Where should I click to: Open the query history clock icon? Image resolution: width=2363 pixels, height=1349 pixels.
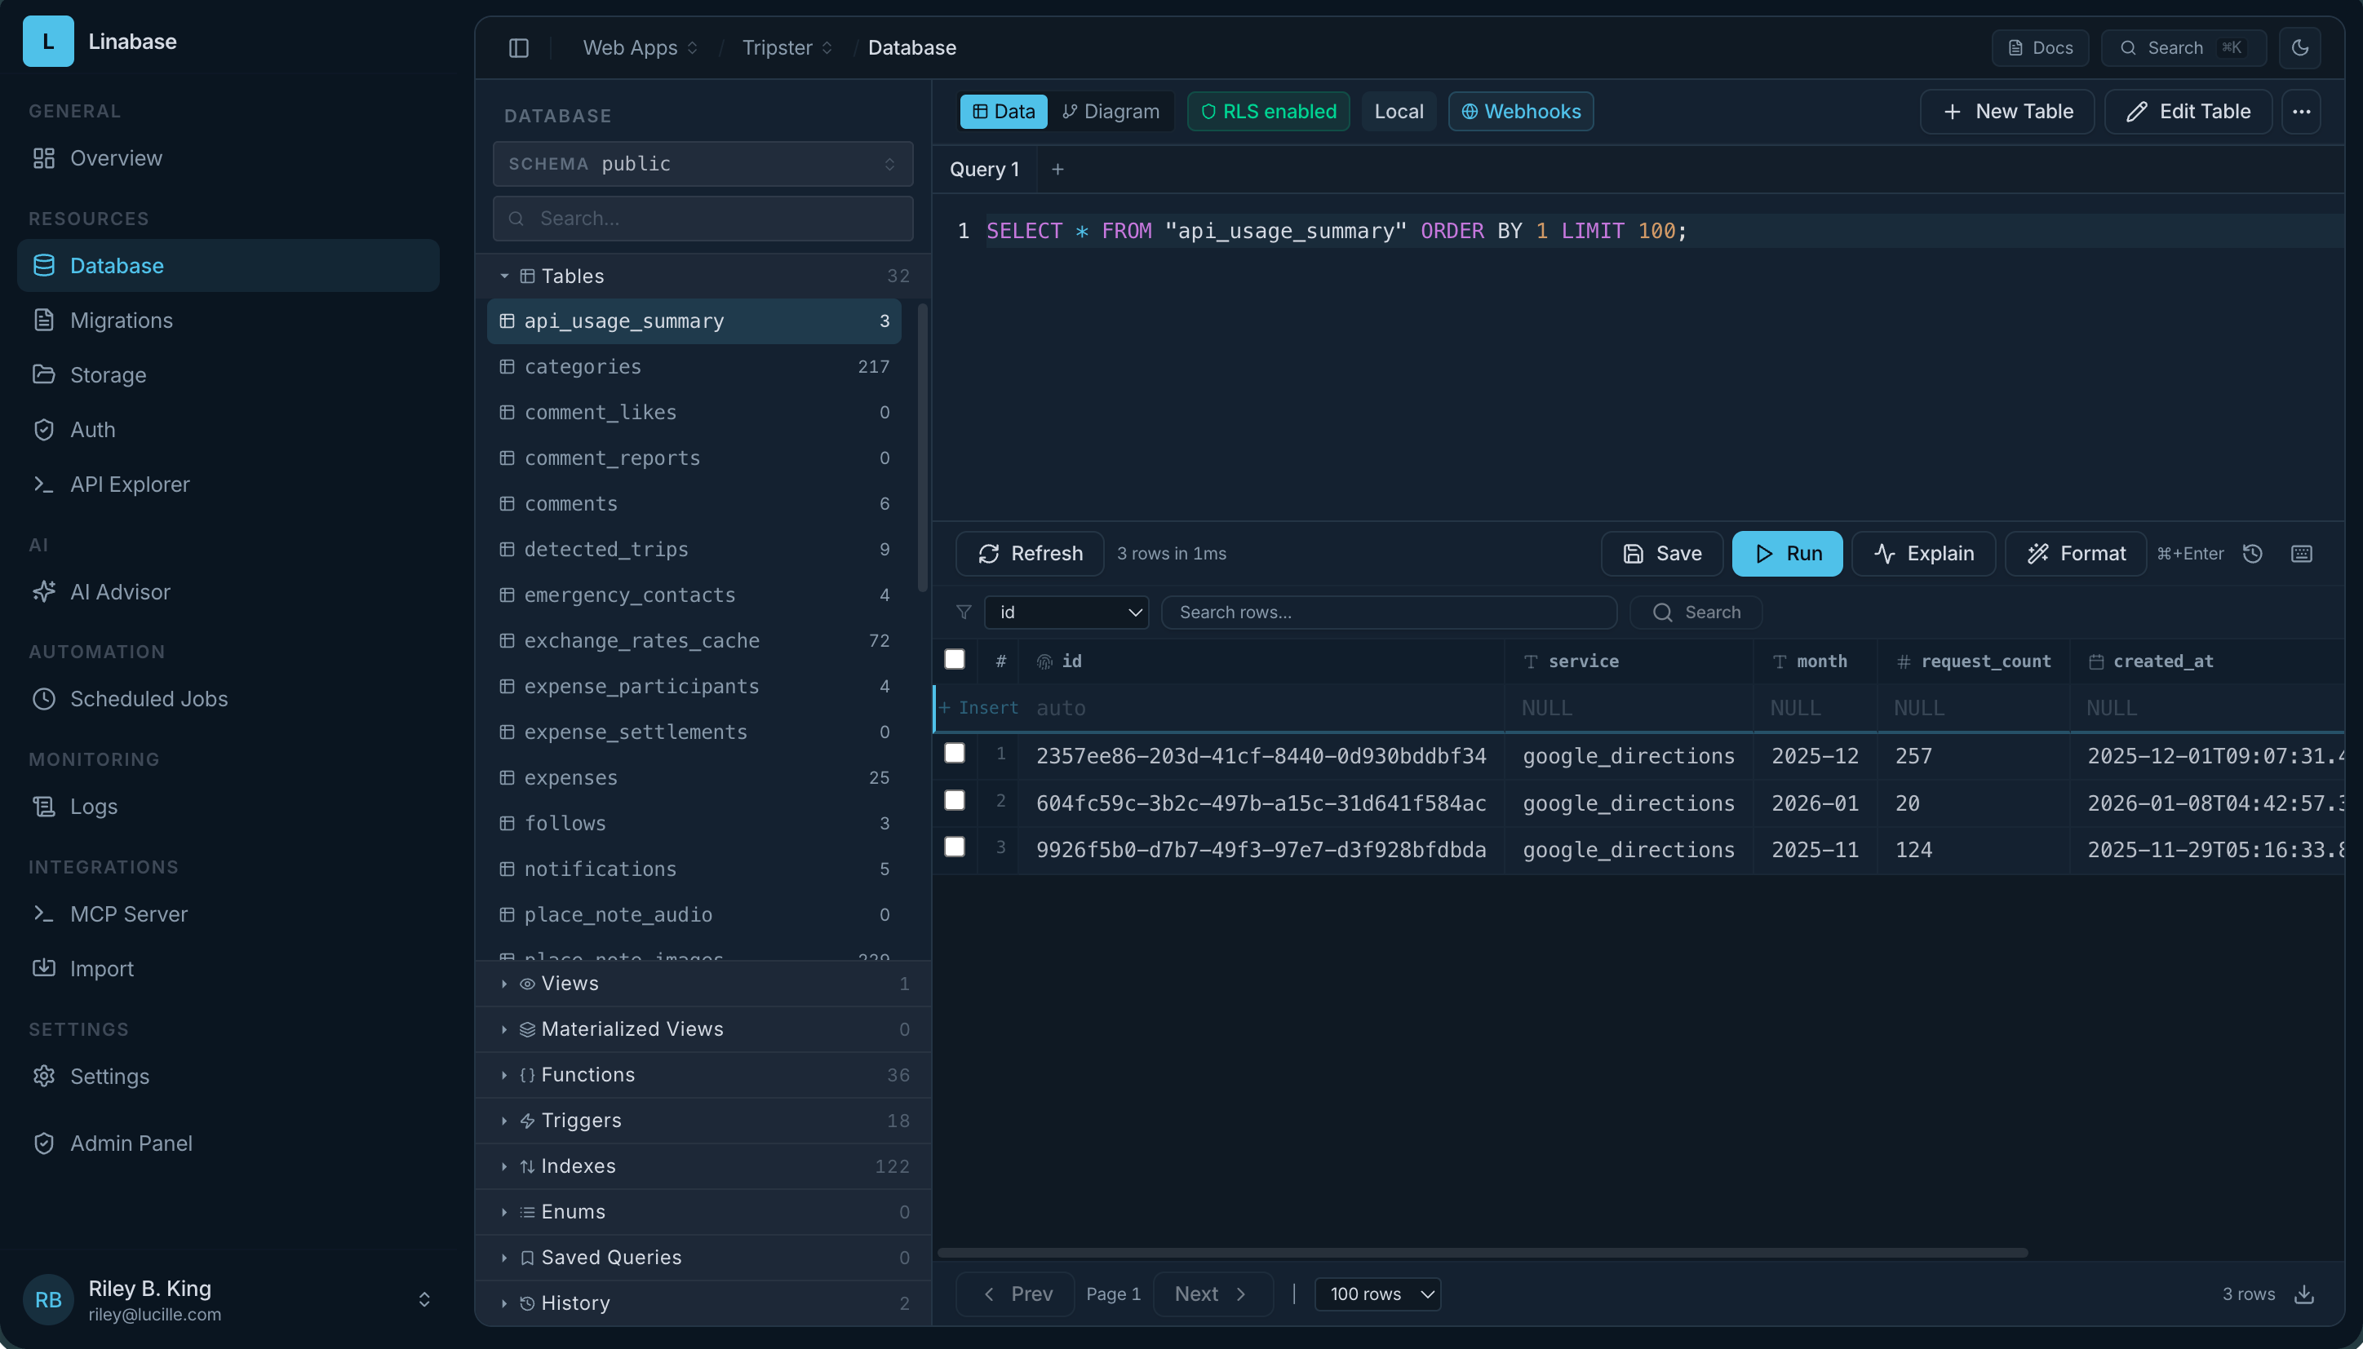click(x=2253, y=554)
